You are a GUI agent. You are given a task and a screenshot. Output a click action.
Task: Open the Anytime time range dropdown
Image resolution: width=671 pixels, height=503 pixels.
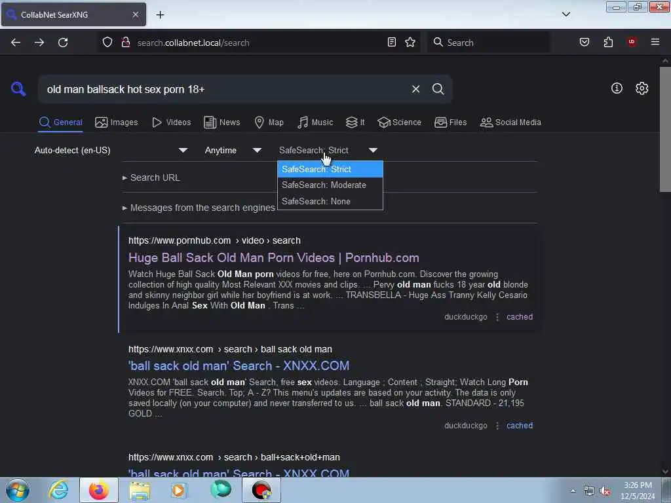coord(233,150)
